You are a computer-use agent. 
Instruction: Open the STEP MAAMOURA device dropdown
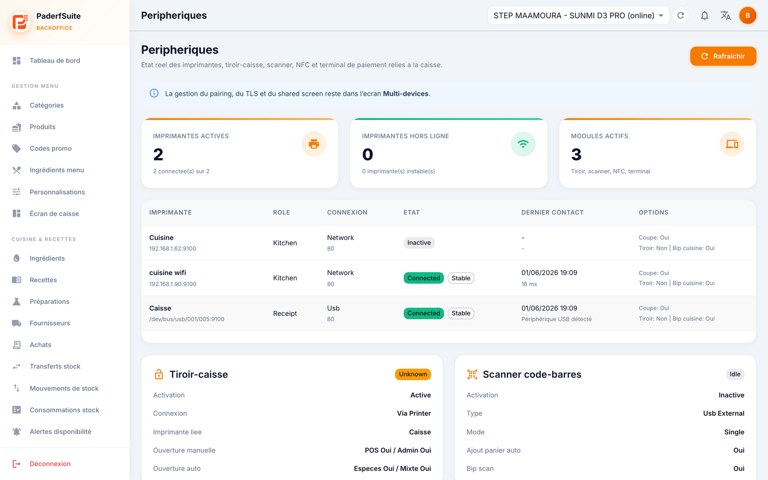click(x=578, y=15)
